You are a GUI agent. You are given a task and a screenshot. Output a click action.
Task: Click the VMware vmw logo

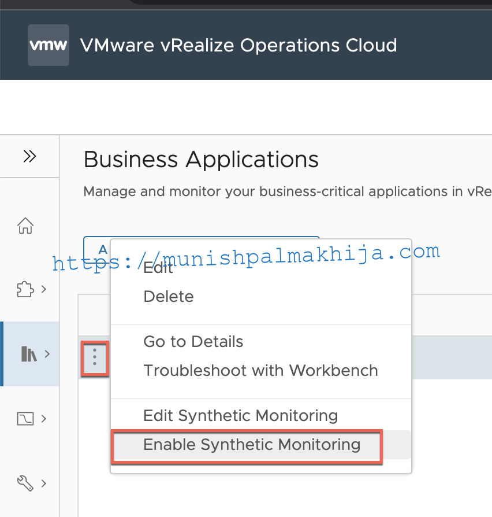coord(49,45)
